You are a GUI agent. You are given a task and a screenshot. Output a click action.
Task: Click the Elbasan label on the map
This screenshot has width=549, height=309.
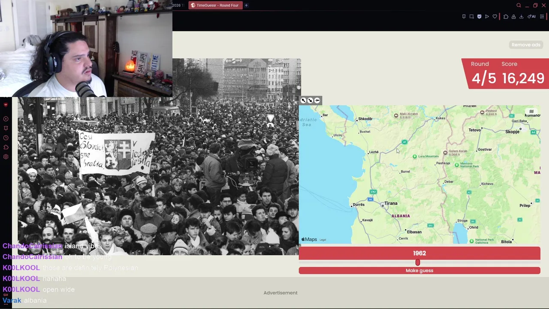(x=414, y=232)
